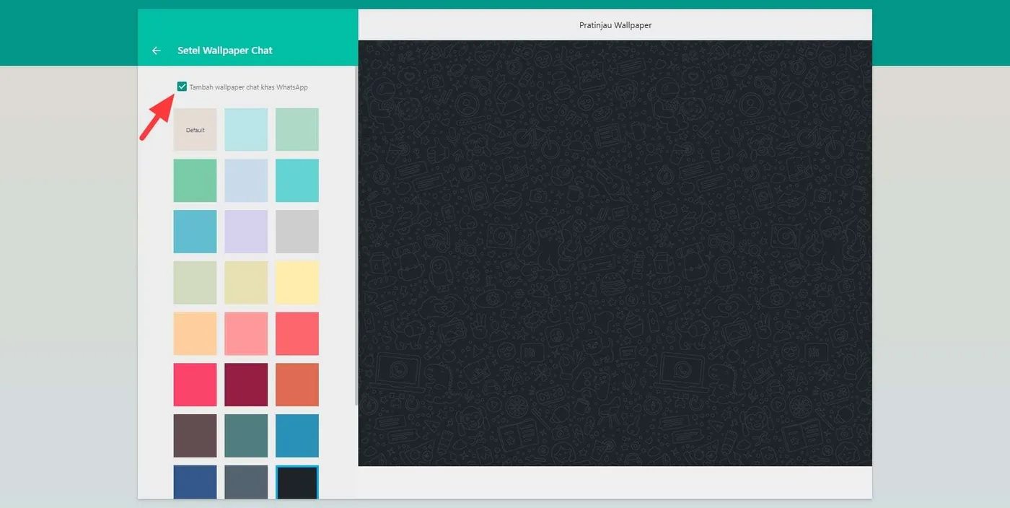Choose the pale blue swatch in second row
Screen dimensions: 1010x508
(x=246, y=180)
